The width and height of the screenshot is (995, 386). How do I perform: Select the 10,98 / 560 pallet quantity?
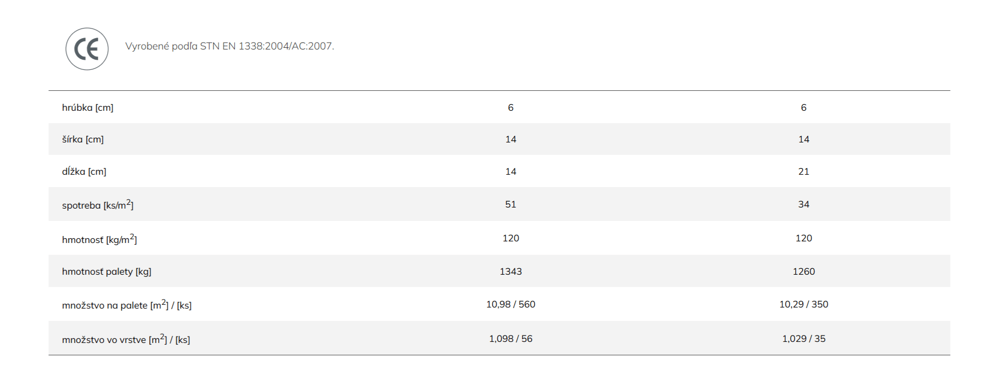click(x=511, y=304)
